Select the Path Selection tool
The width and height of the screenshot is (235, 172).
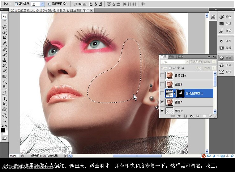click(4, 104)
